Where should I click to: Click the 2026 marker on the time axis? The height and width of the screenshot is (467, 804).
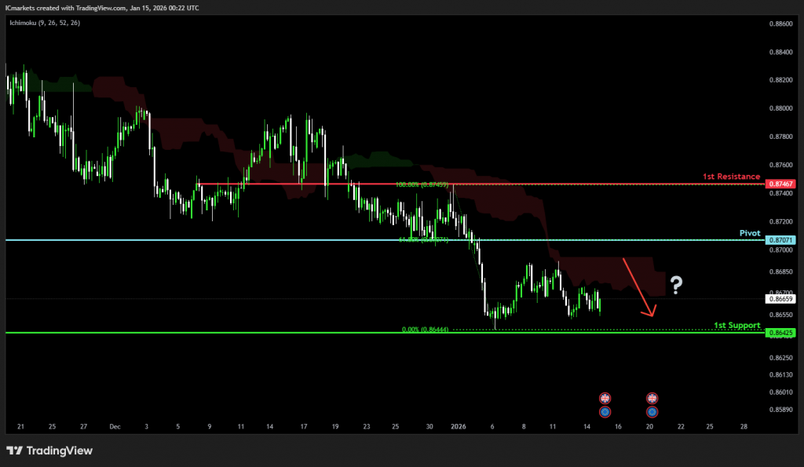(459, 427)
